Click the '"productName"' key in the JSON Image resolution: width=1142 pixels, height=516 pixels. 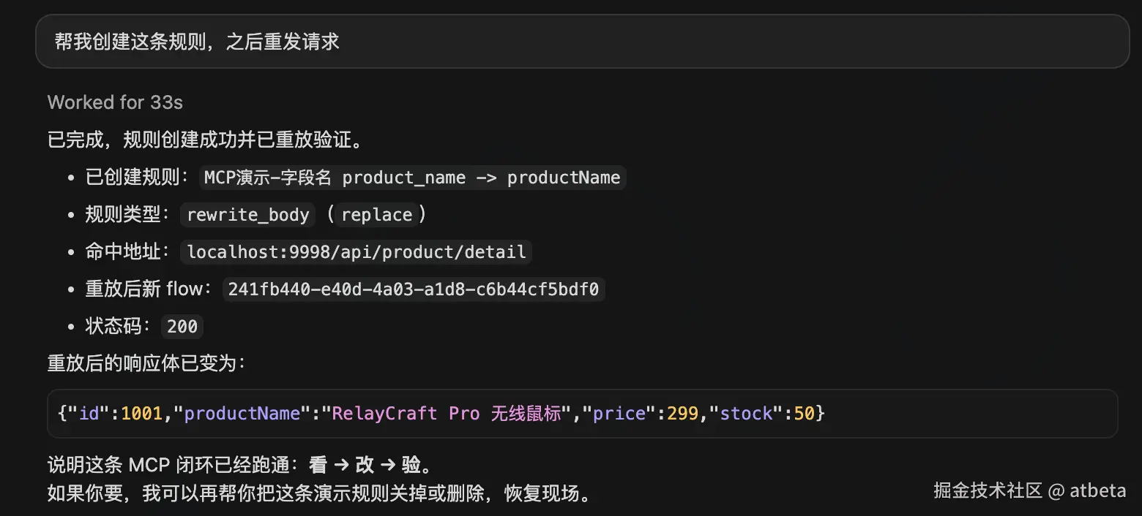pos(242,414)
